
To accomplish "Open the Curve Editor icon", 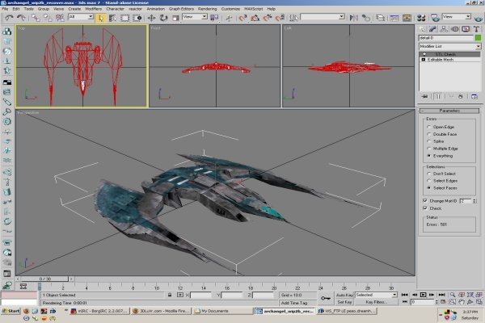I will pos(394,18).
